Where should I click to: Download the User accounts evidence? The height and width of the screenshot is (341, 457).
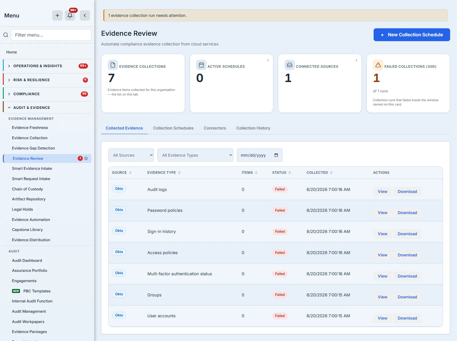[407, 318]
